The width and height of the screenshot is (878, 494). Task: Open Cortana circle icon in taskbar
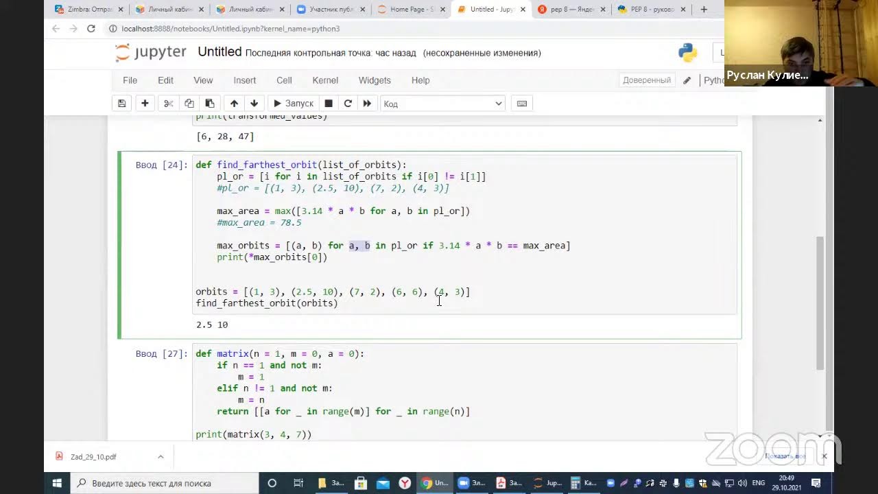pos(272,483)
